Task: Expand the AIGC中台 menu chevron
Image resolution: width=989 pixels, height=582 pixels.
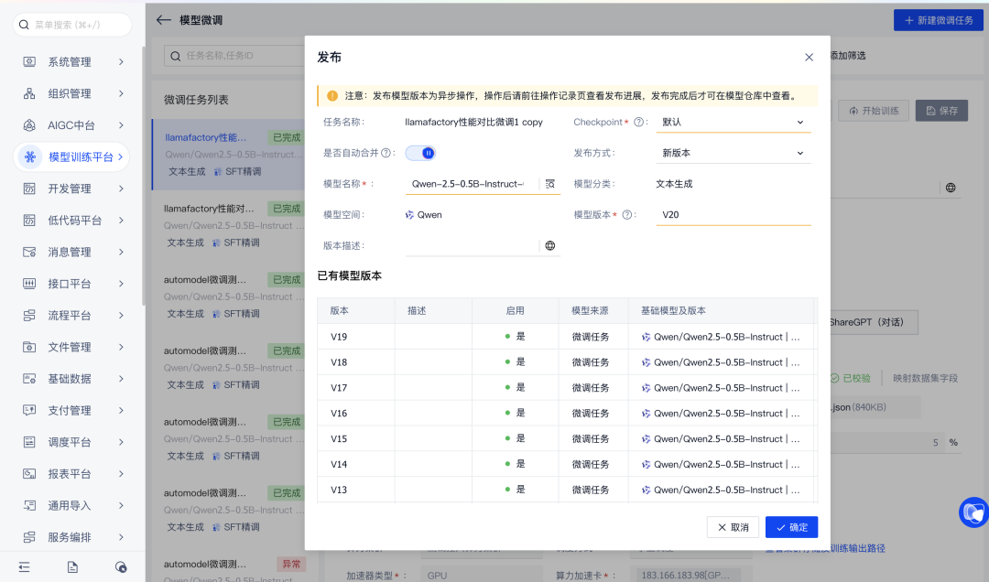Action: coord(121,124)
